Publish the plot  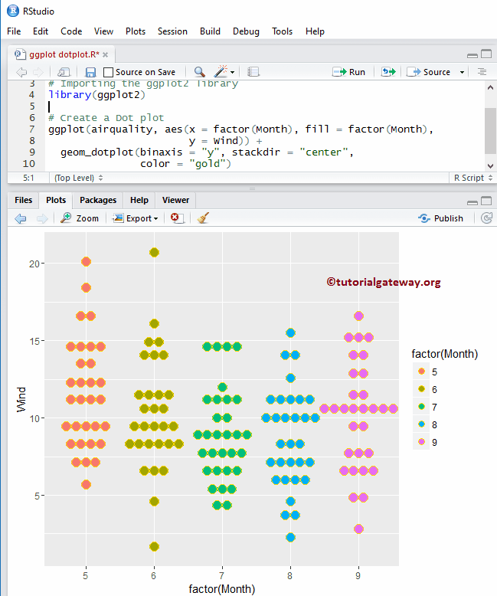click(440, 218)
